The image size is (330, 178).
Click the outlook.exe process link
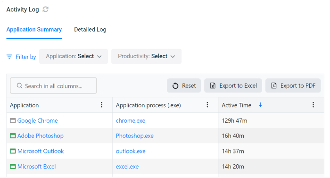131,151
